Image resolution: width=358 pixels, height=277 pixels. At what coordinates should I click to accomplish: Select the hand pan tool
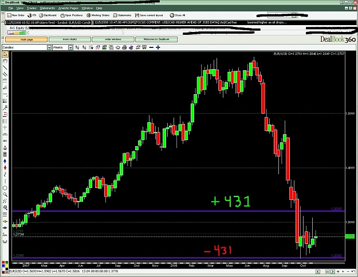(5, 61)
